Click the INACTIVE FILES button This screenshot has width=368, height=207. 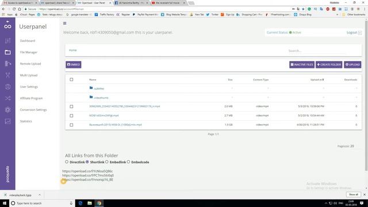302,64
